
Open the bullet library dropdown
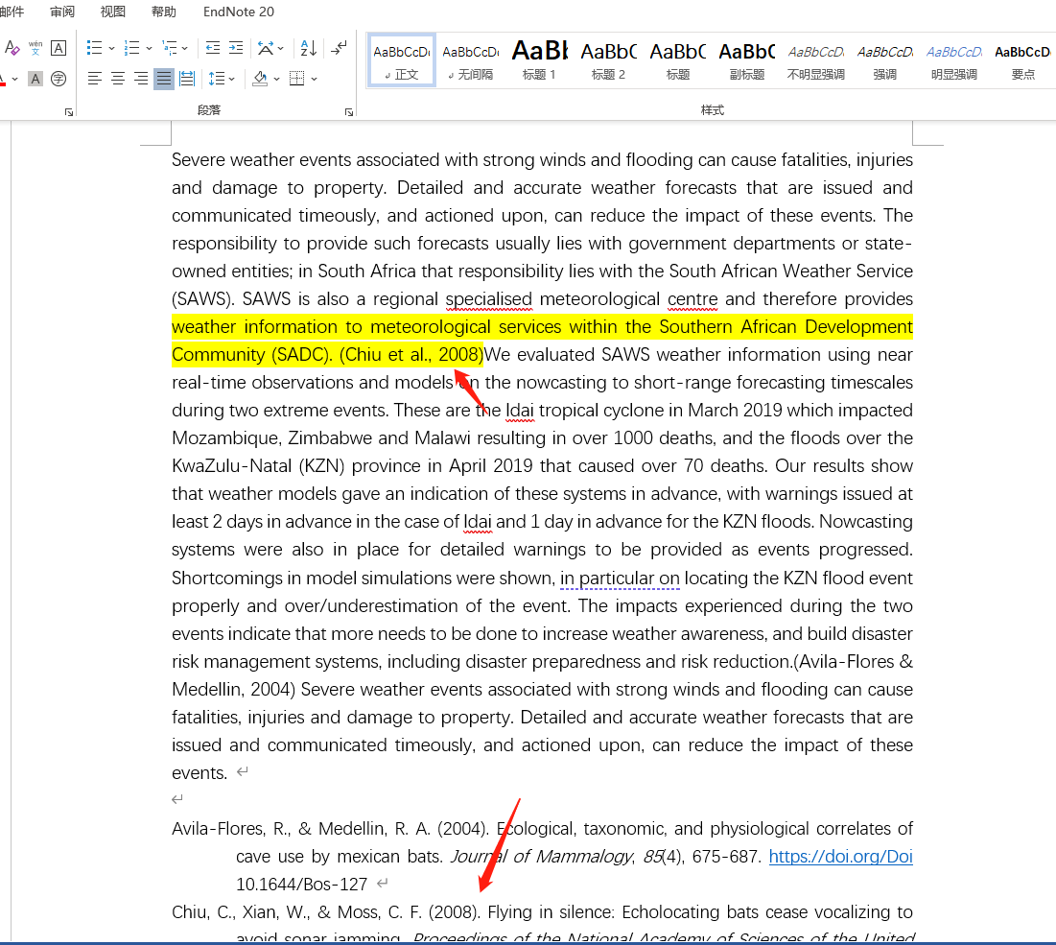tap(112, 49)
